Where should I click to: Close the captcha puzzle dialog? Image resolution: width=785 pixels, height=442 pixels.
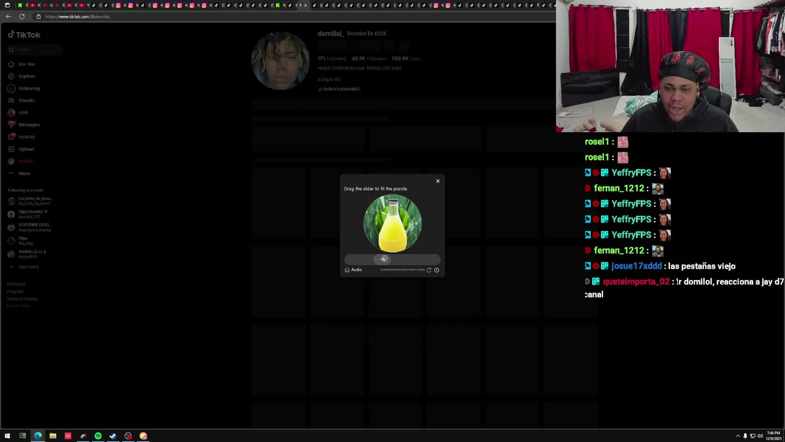tap(438, 181)
